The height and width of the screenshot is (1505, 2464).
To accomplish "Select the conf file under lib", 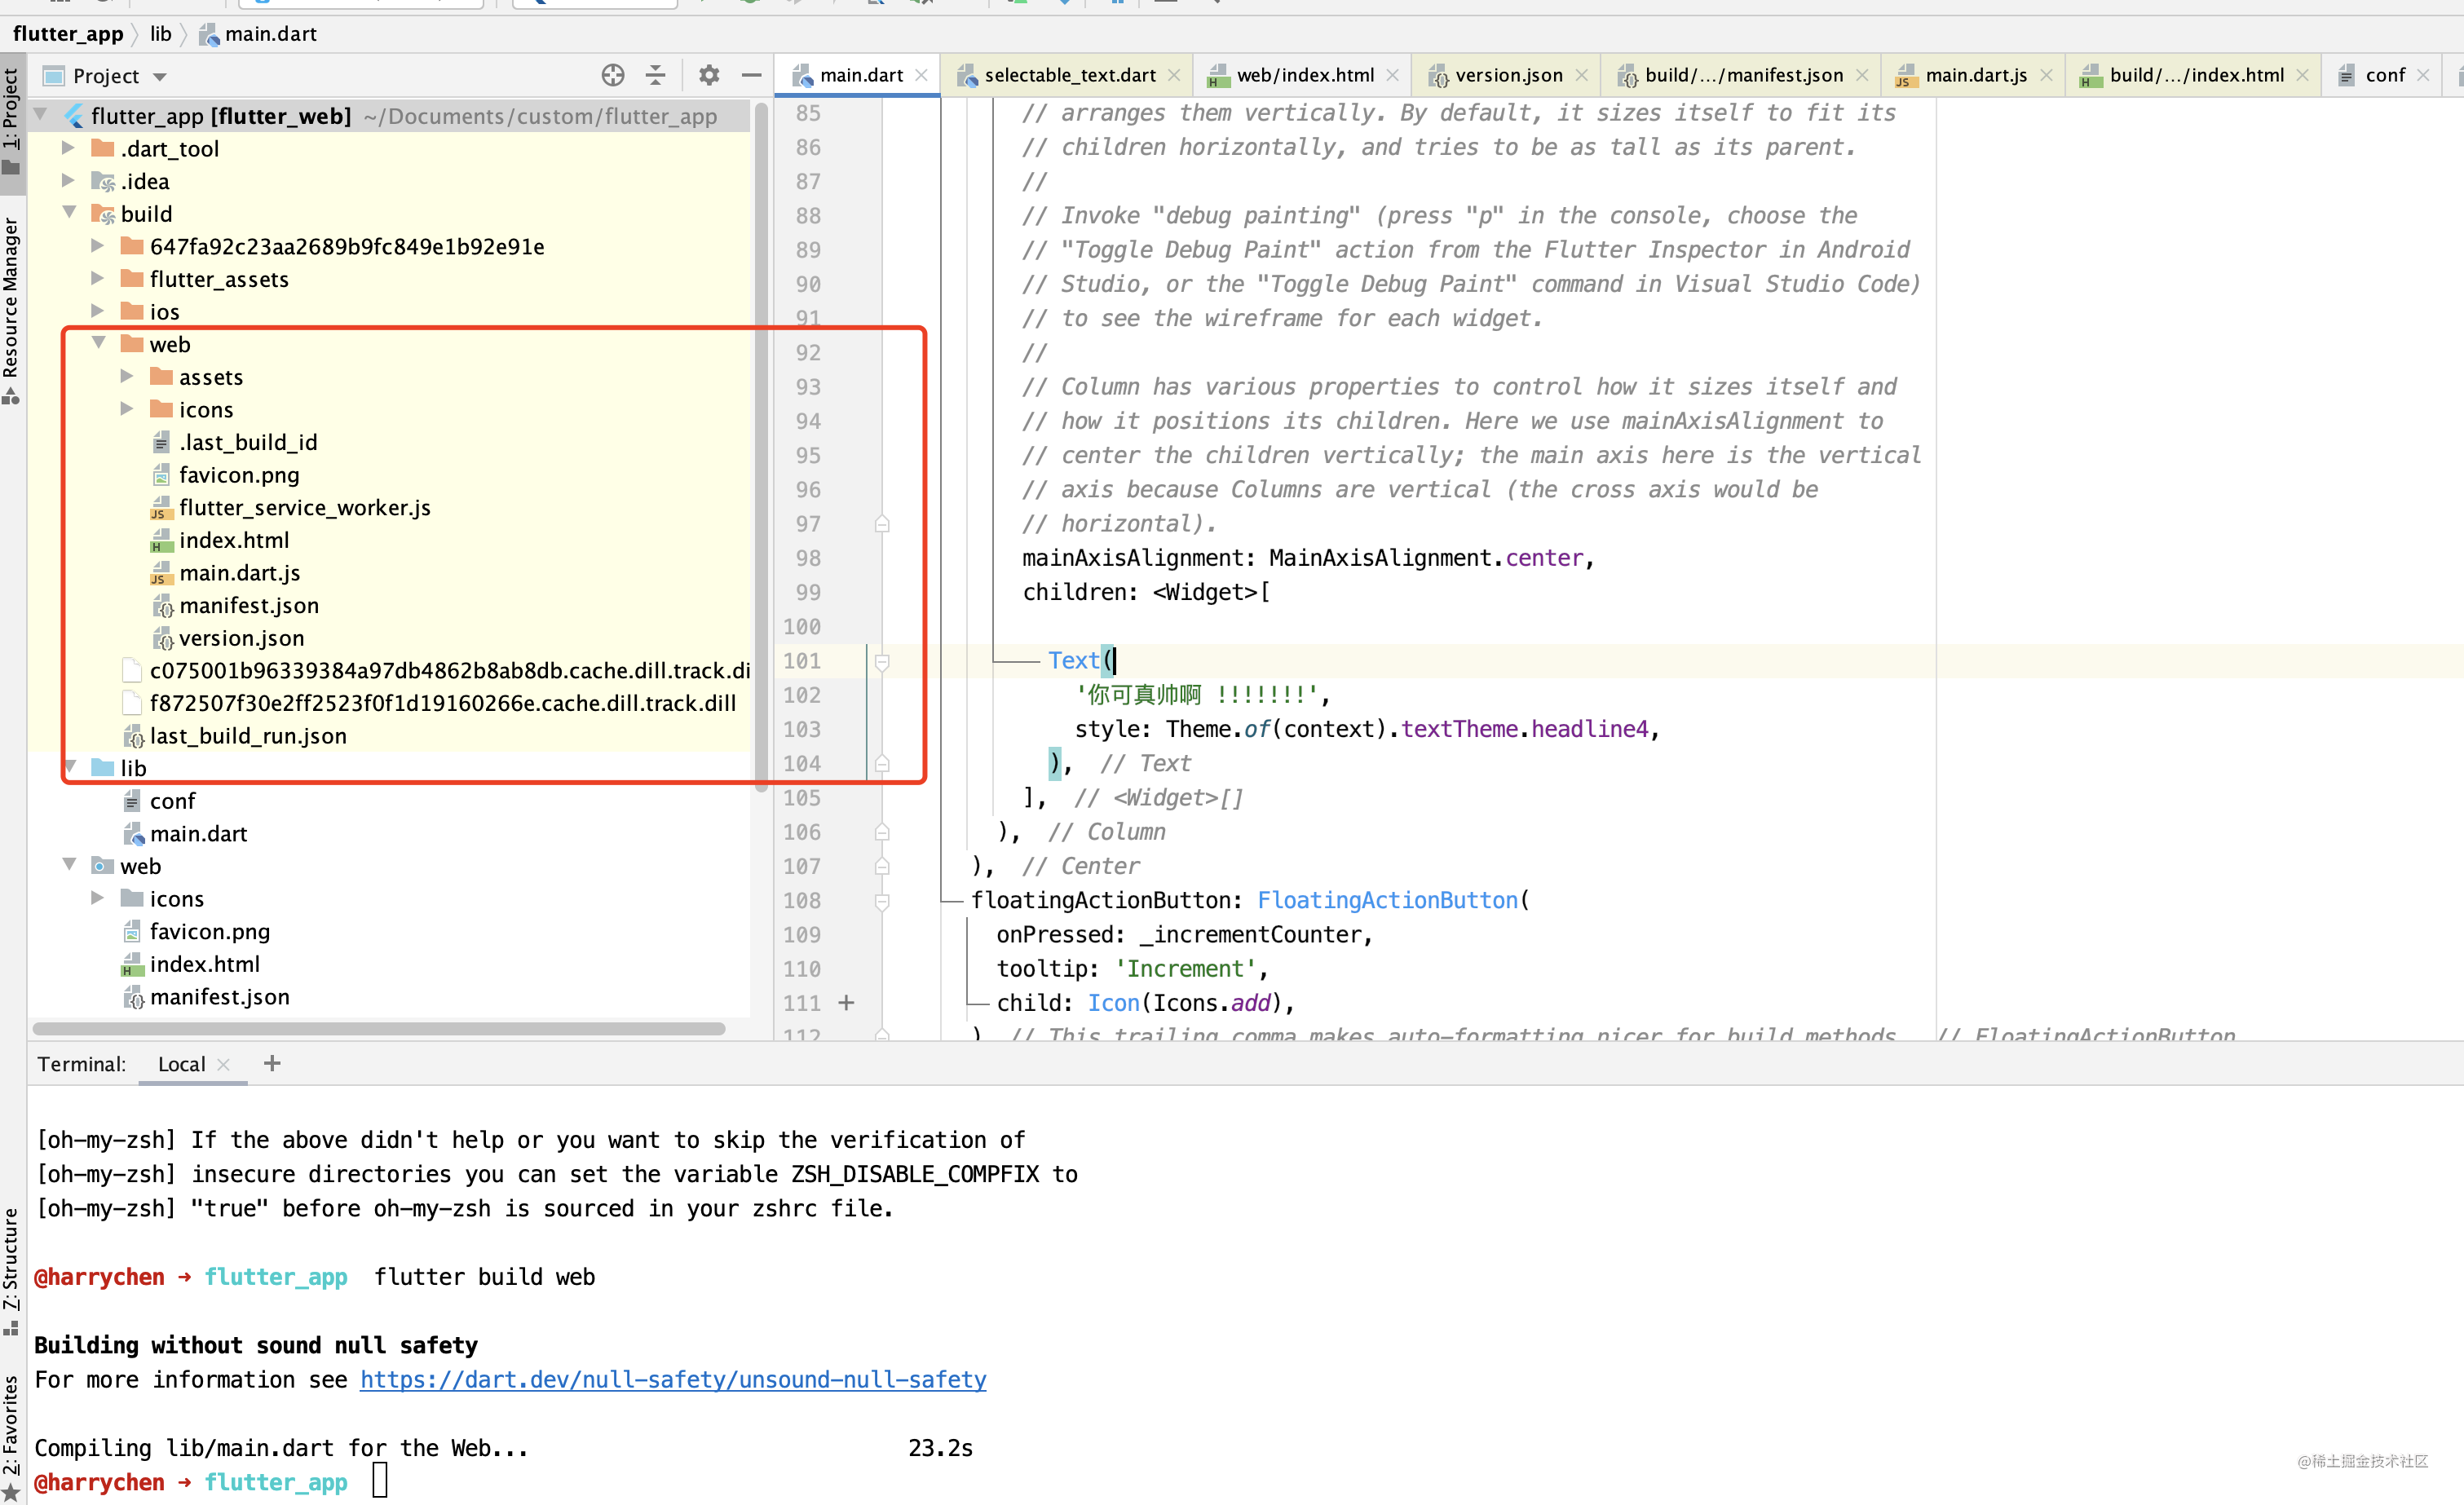I will [x=172, y=800].
